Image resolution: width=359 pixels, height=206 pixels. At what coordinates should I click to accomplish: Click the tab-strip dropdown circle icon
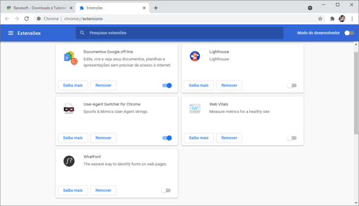point(310,8)
